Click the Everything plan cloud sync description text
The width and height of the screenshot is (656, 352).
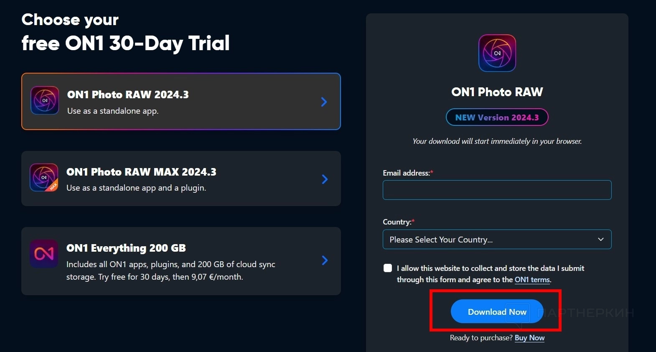point(170,270)
